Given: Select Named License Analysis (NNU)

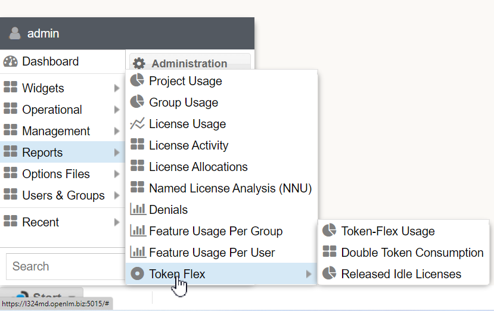Looking at the screenshot, I should point(230,188).
